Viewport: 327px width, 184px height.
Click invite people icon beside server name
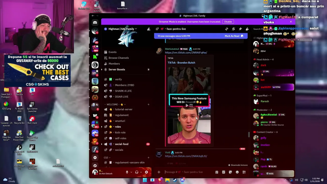tap(149, 29)
